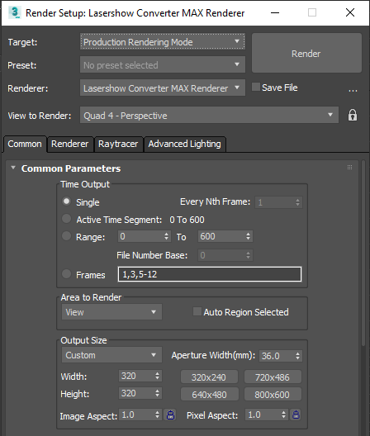370x436 pixels.
Task: Click the File Number Base spinner
Action: tap(248, 255)
